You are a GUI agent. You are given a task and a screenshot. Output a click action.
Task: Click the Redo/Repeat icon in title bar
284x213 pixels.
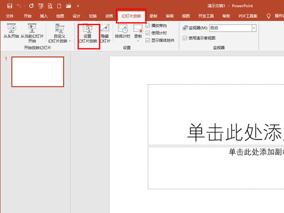31,6
